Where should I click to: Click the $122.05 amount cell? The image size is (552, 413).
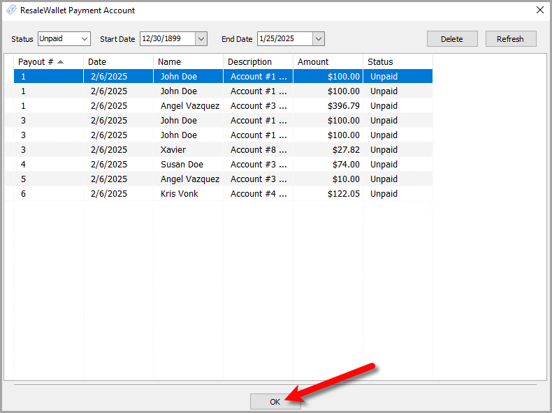click(x=328, y=194)
